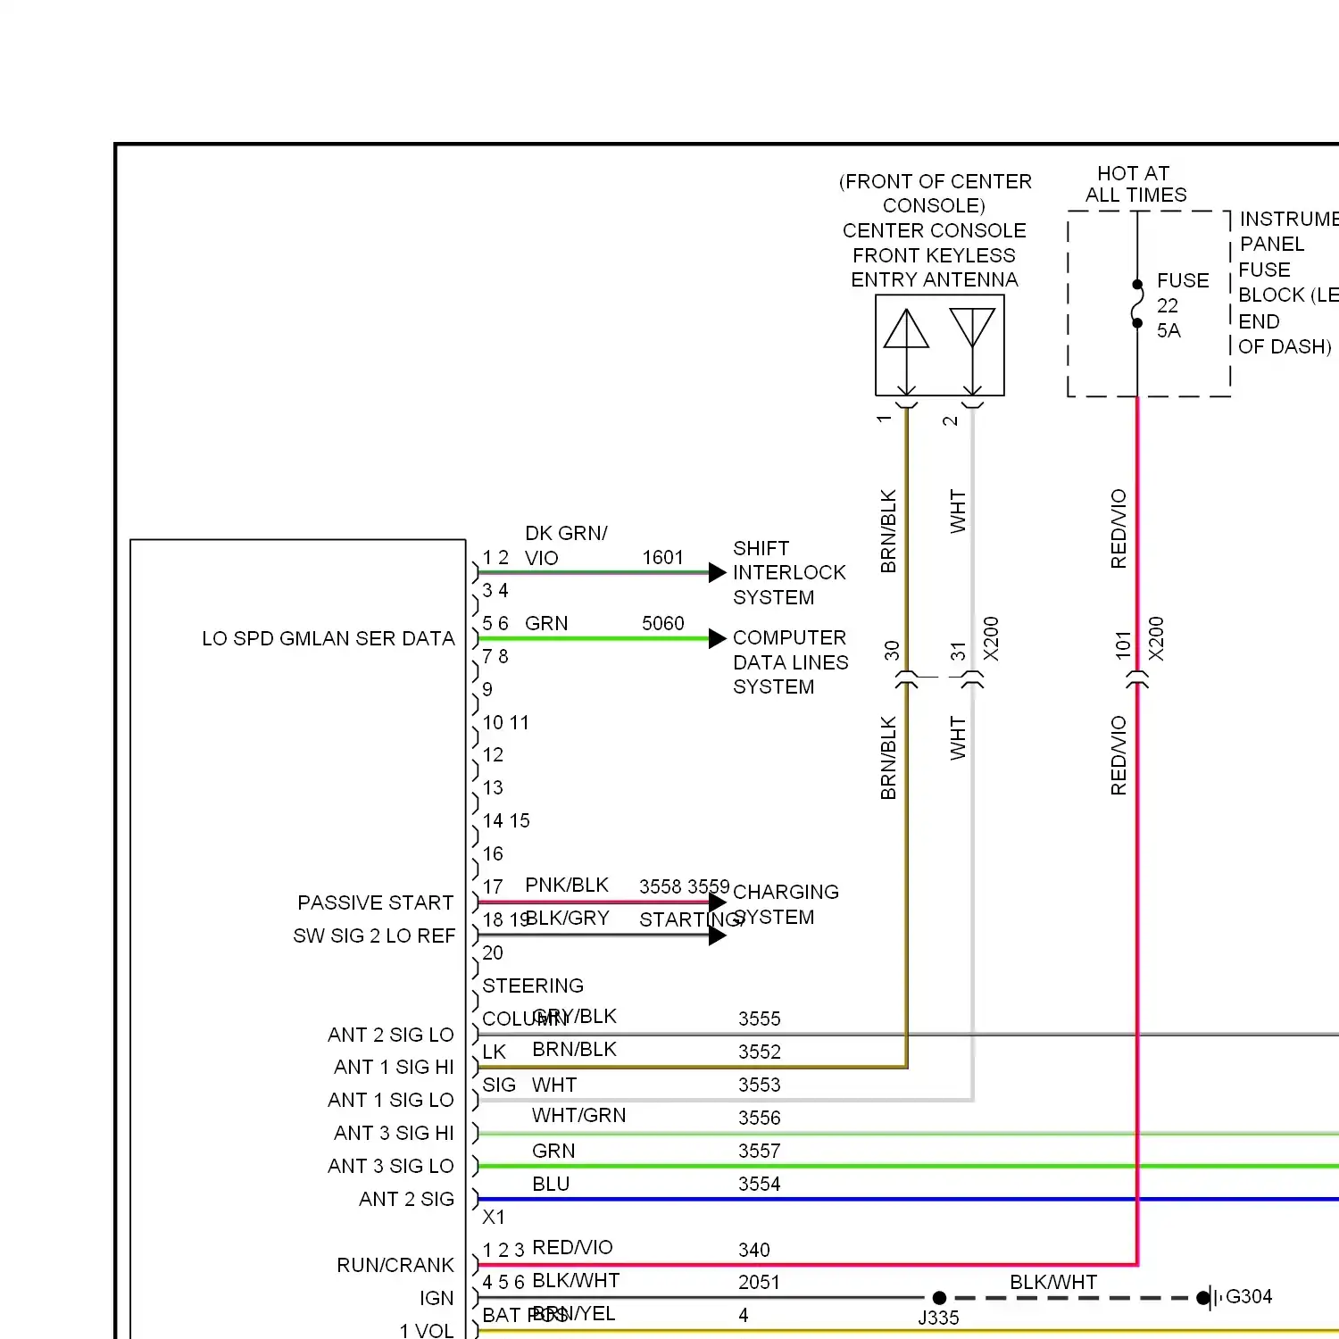Click circuit number 5060

click(663, 623)
